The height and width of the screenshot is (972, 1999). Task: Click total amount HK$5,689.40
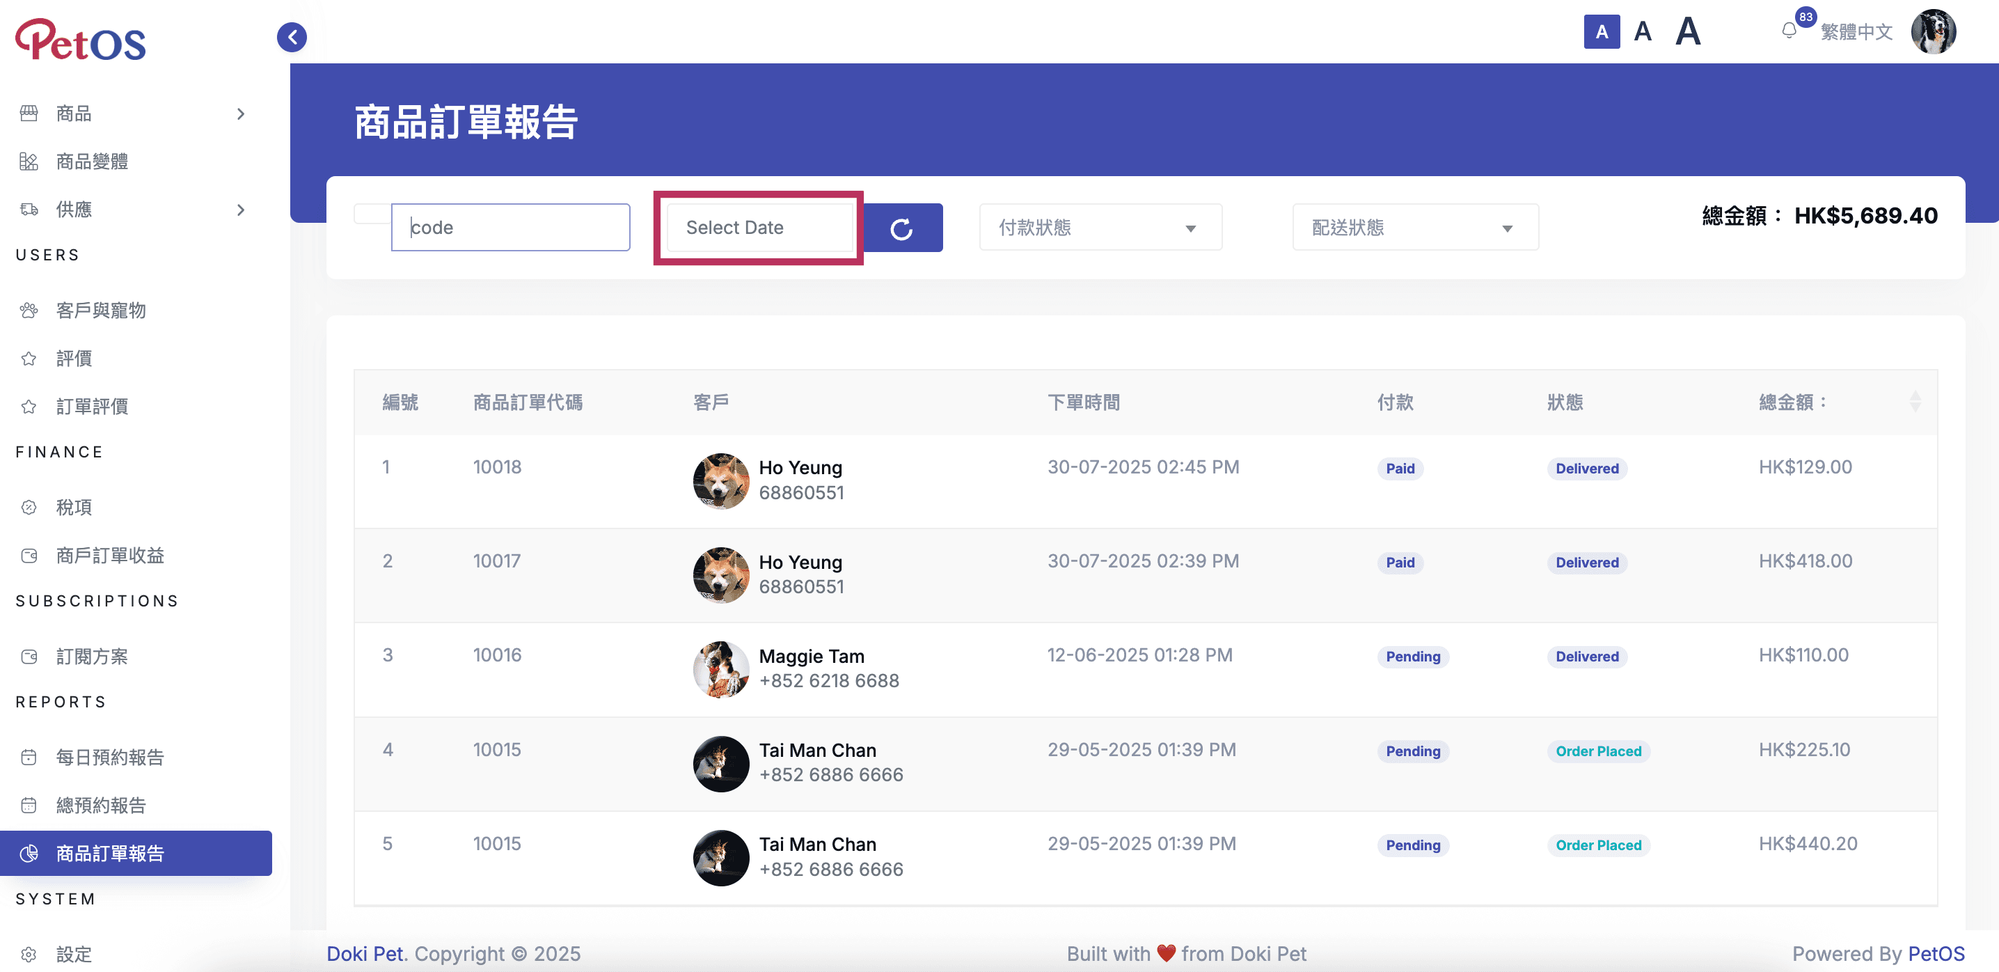point(1865,216)
